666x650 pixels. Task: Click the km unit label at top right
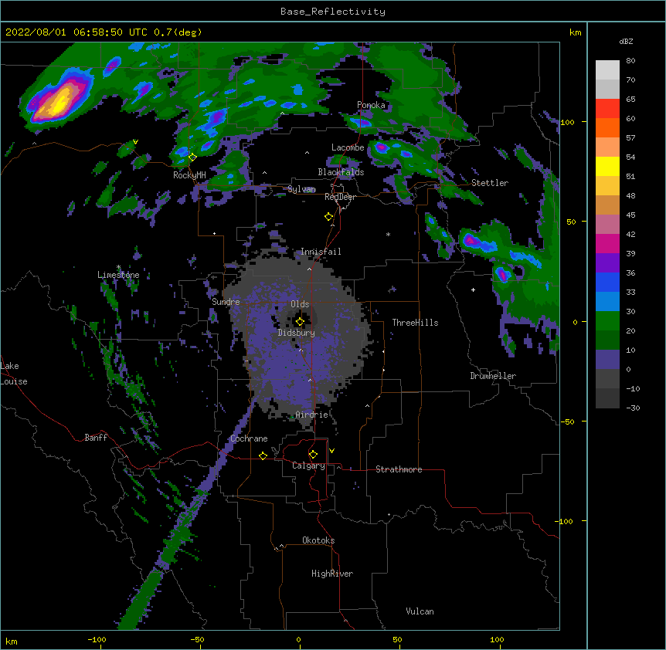pos(575,32)
